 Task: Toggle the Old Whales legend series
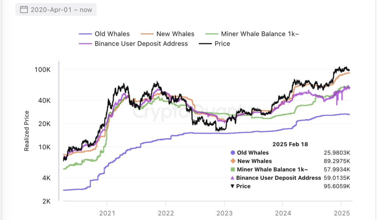pos(104,34)
